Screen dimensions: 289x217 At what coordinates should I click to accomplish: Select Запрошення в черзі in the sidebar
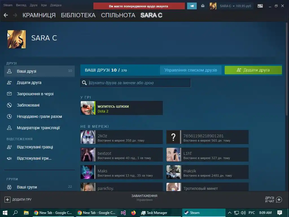[40, 94]
